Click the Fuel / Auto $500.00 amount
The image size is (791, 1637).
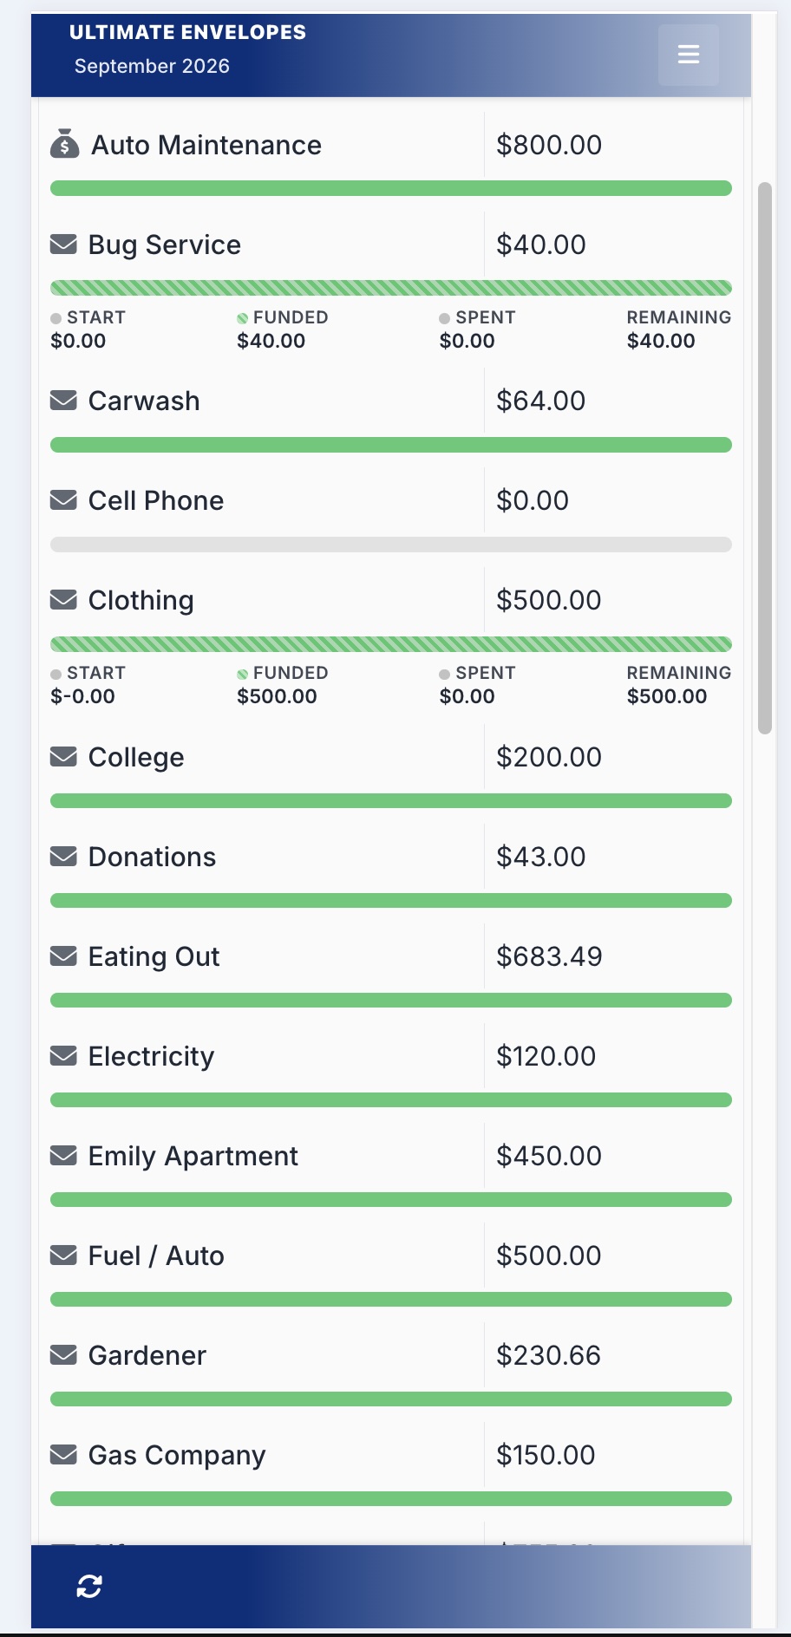549,1255
